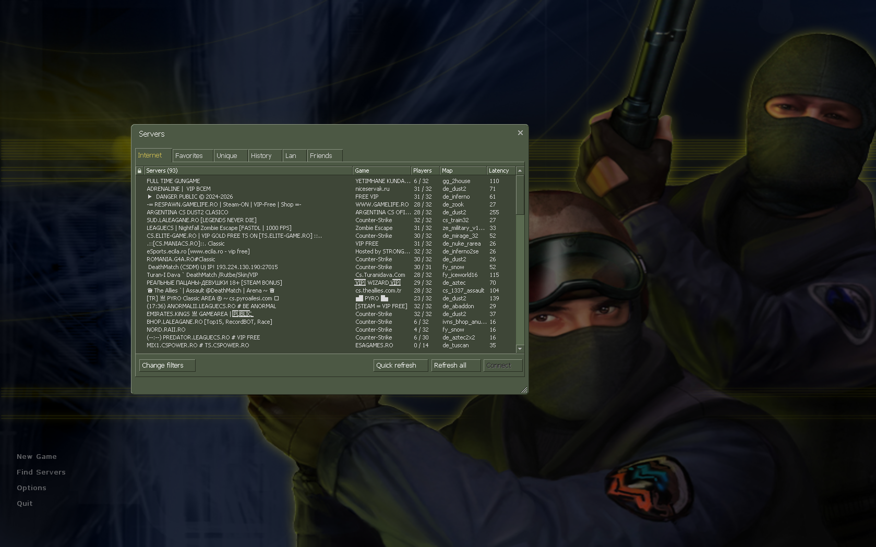Select ANORMALII.LEAGUECS.RO # BE ANORMAL server
Viewport: 876px width, 547px height.
(x=326, y=306)
